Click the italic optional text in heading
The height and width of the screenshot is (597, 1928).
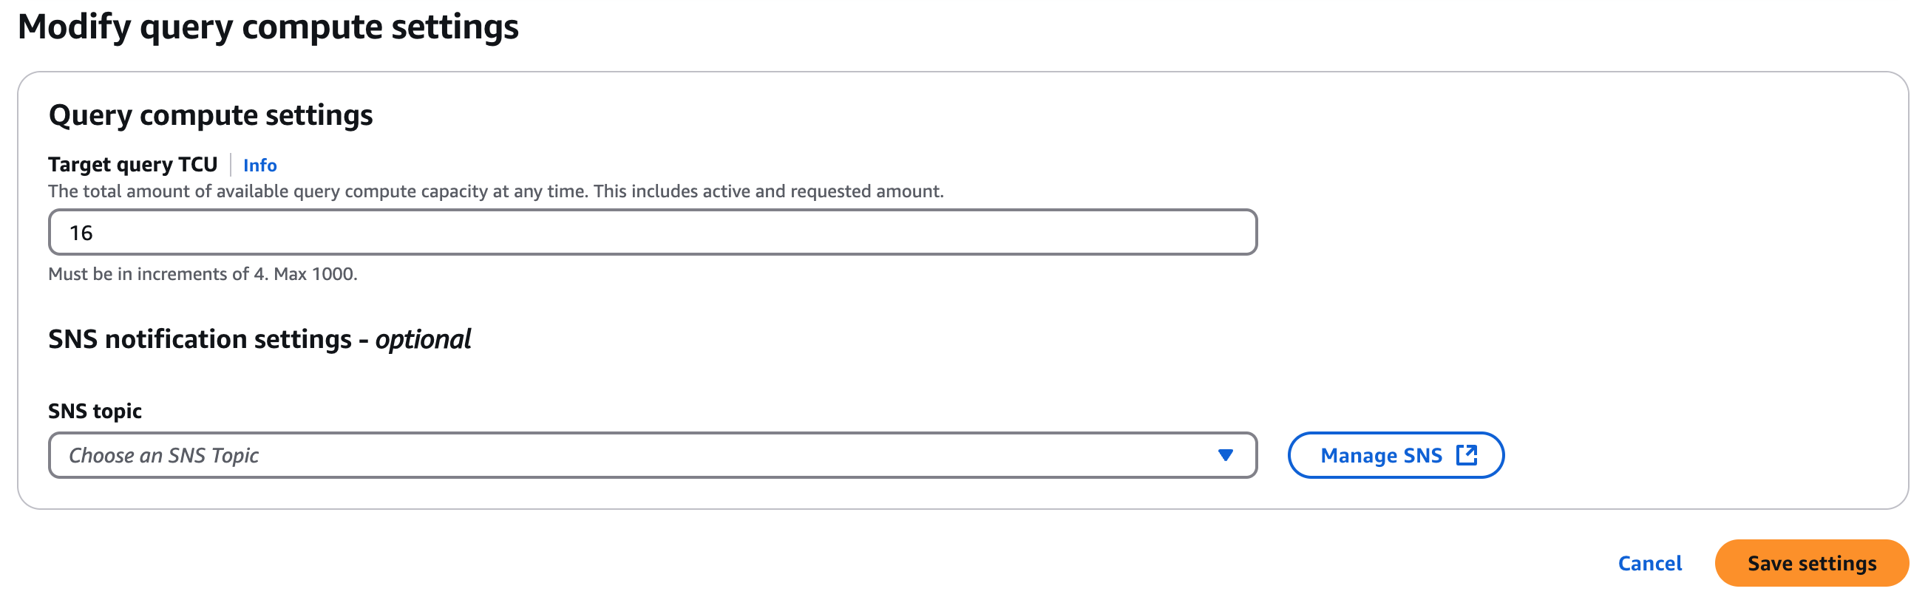(423, 340)
